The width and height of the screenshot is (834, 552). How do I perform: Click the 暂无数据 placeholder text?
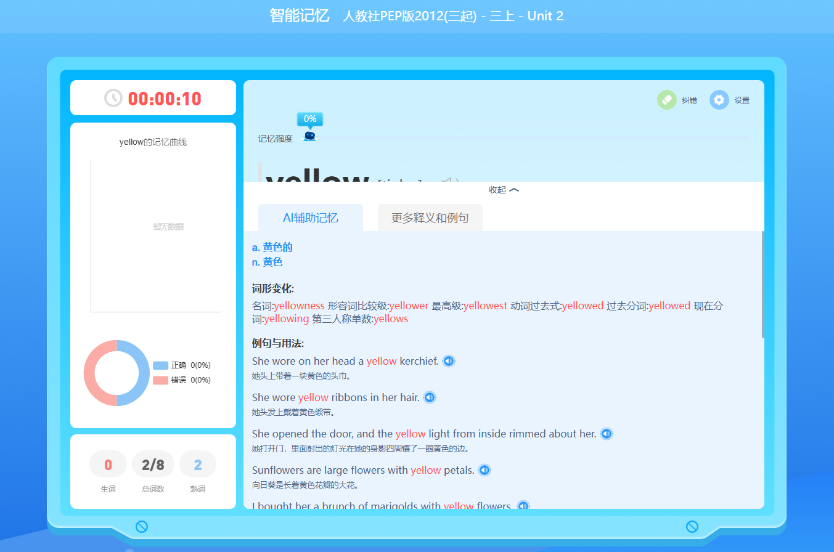[168, 227]
